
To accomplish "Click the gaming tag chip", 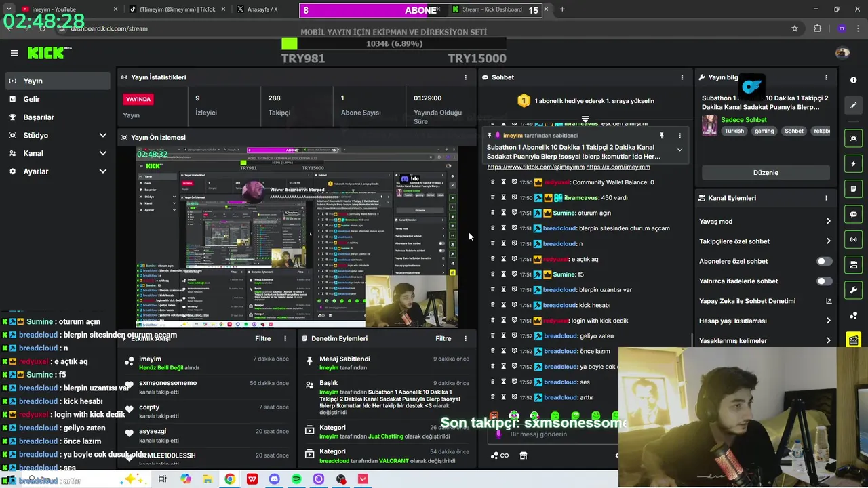I will [764, 131].
